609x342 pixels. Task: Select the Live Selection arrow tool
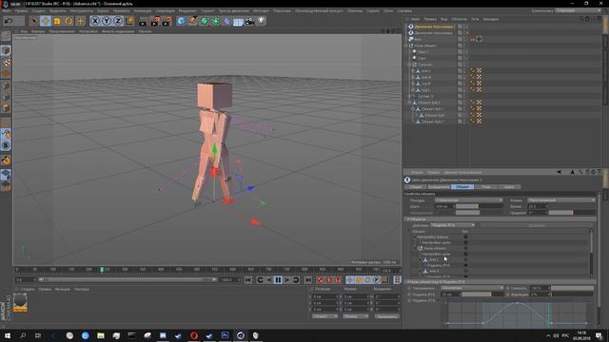(x=34, y=21)
